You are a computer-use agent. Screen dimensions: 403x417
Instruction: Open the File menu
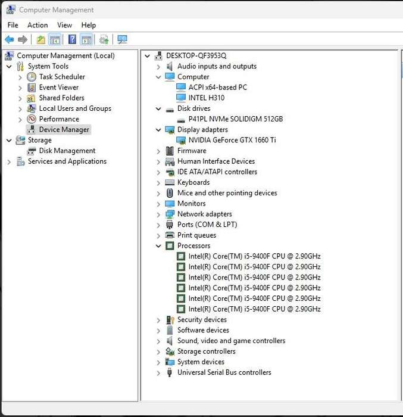tap(13, 25)
